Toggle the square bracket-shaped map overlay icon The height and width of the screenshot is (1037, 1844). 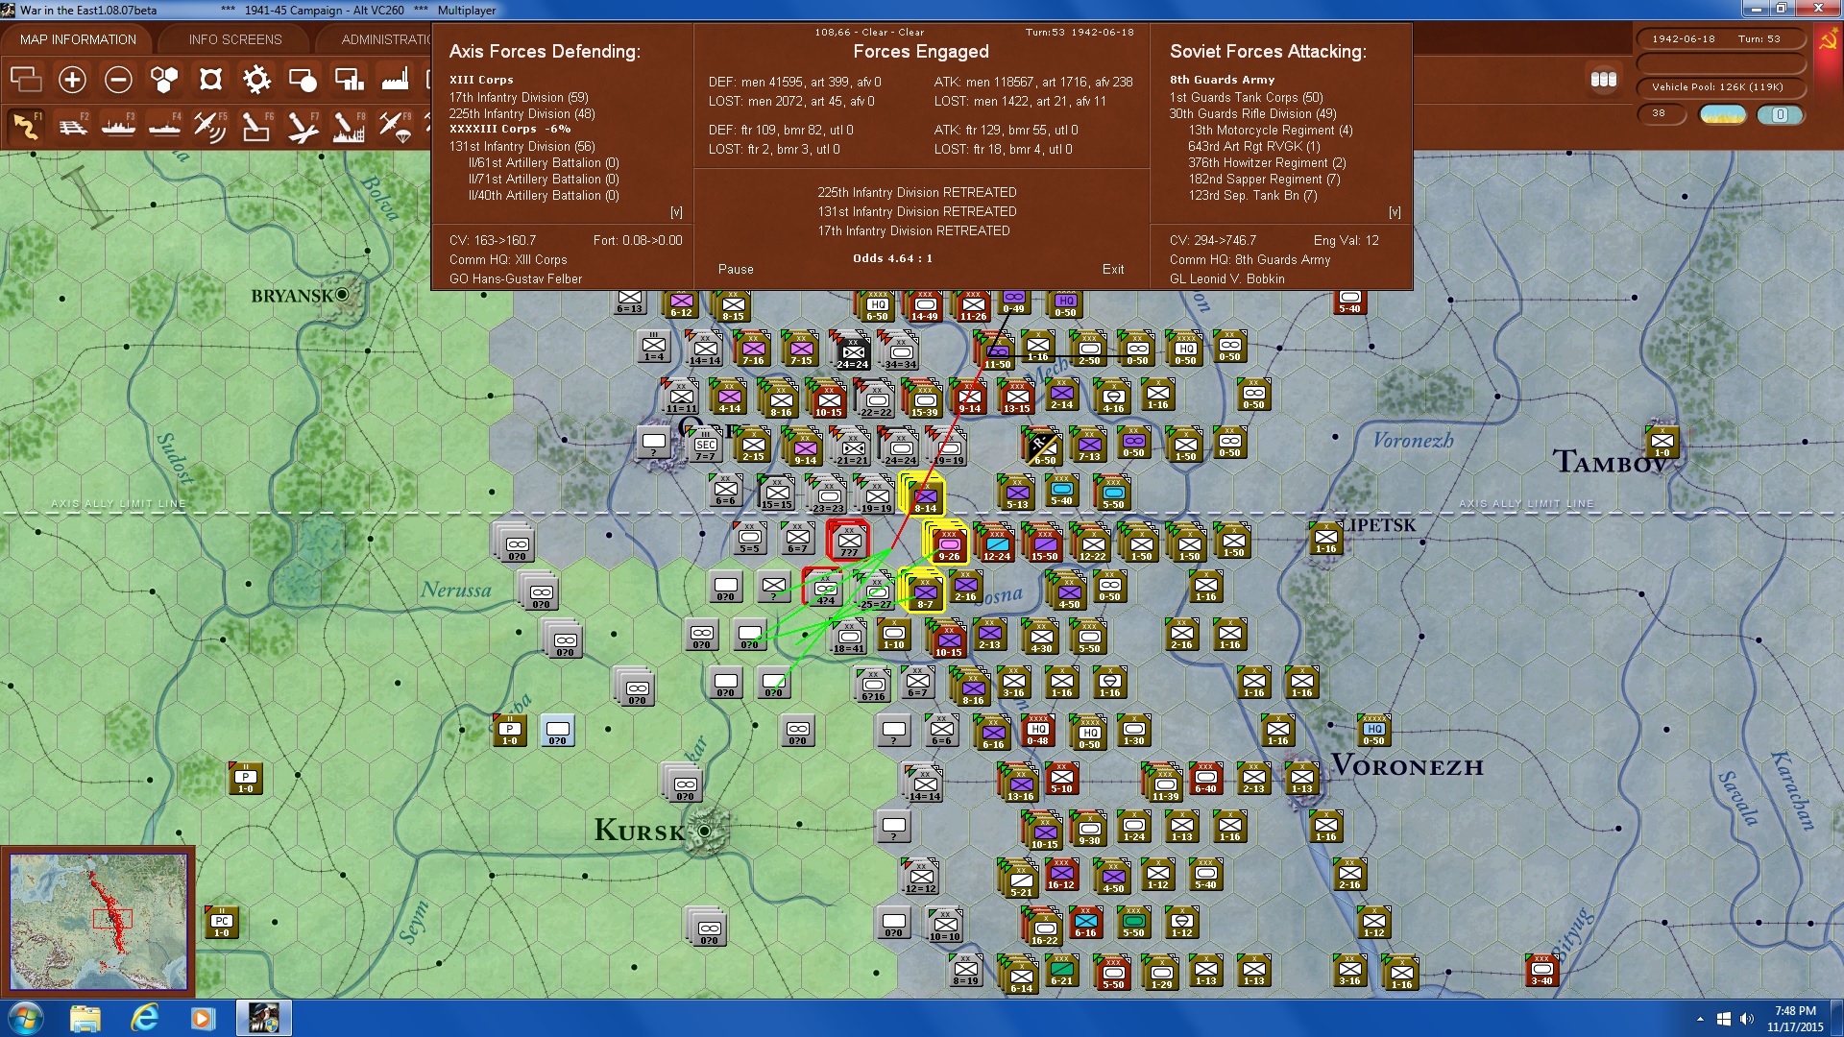pos(210,80)
